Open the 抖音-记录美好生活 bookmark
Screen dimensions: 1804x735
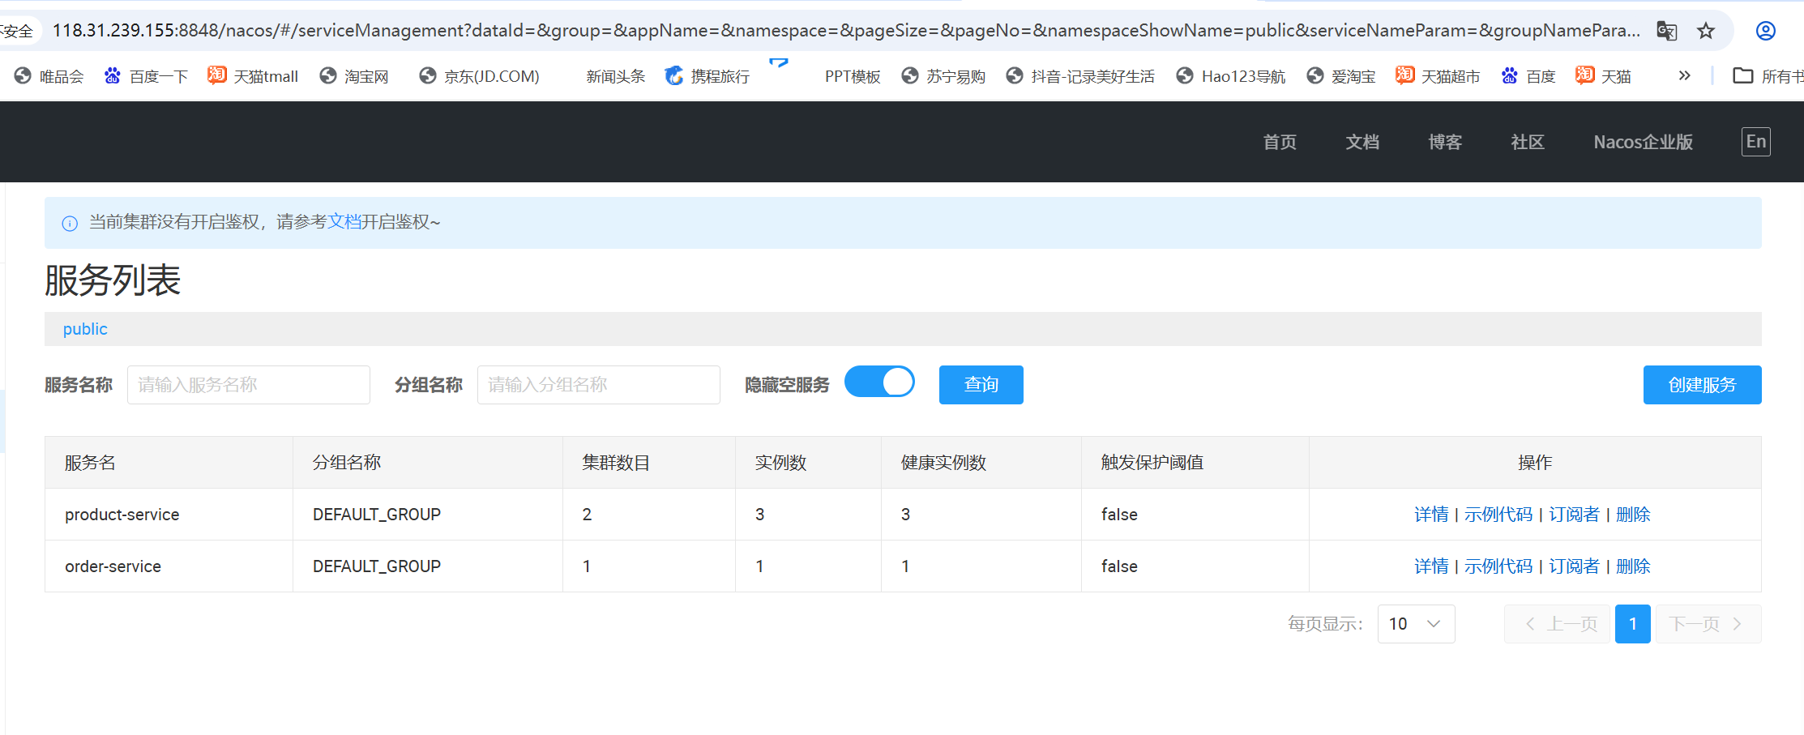click(1081, 76)
